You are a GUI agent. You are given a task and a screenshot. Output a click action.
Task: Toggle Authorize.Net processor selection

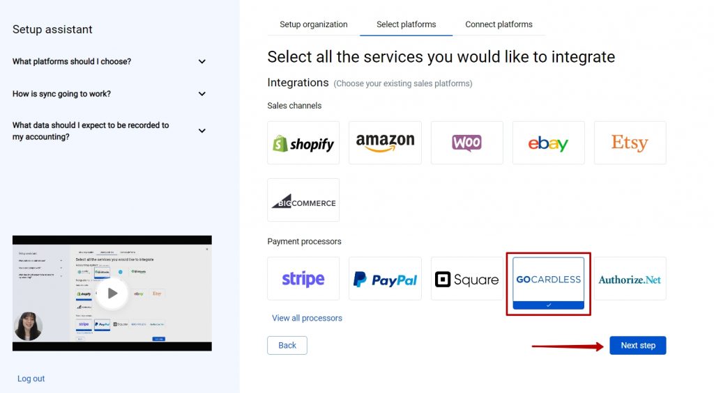(x=630, y=278)
